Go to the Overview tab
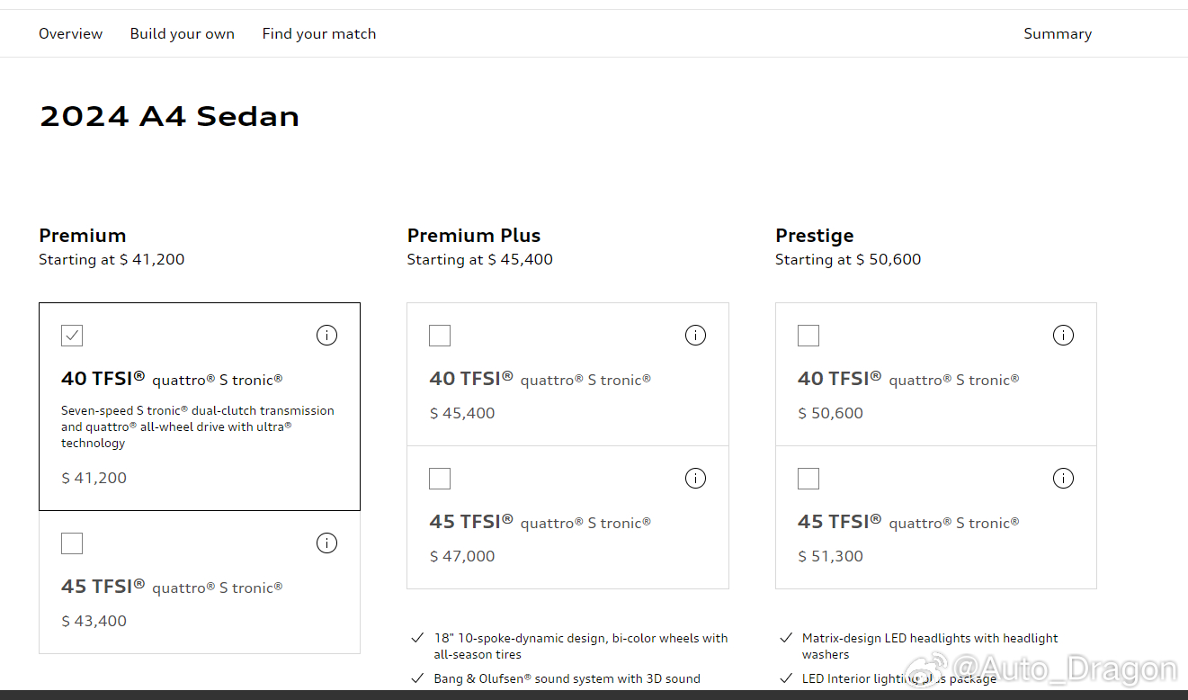 [x=70, y=33]
